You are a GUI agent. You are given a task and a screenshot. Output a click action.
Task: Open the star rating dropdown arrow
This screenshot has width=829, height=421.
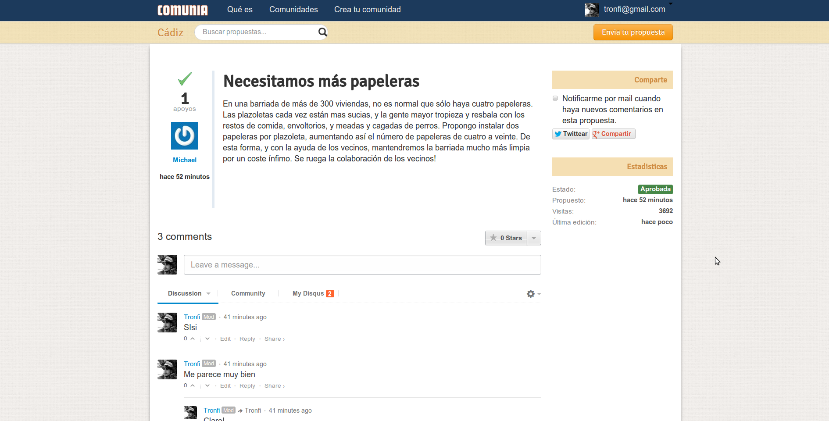click(x=533, y=238)
